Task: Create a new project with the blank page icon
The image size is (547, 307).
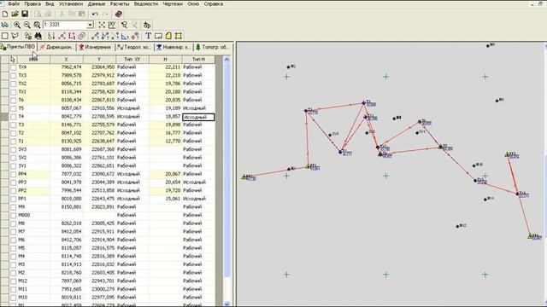Action: point(5,14)
